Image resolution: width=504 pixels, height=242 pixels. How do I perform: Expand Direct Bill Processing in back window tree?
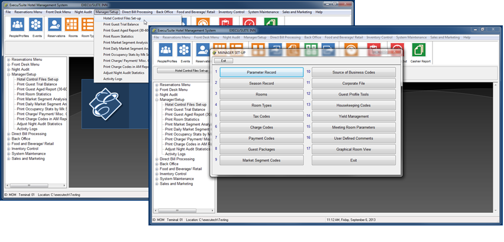tap(9, 134)
